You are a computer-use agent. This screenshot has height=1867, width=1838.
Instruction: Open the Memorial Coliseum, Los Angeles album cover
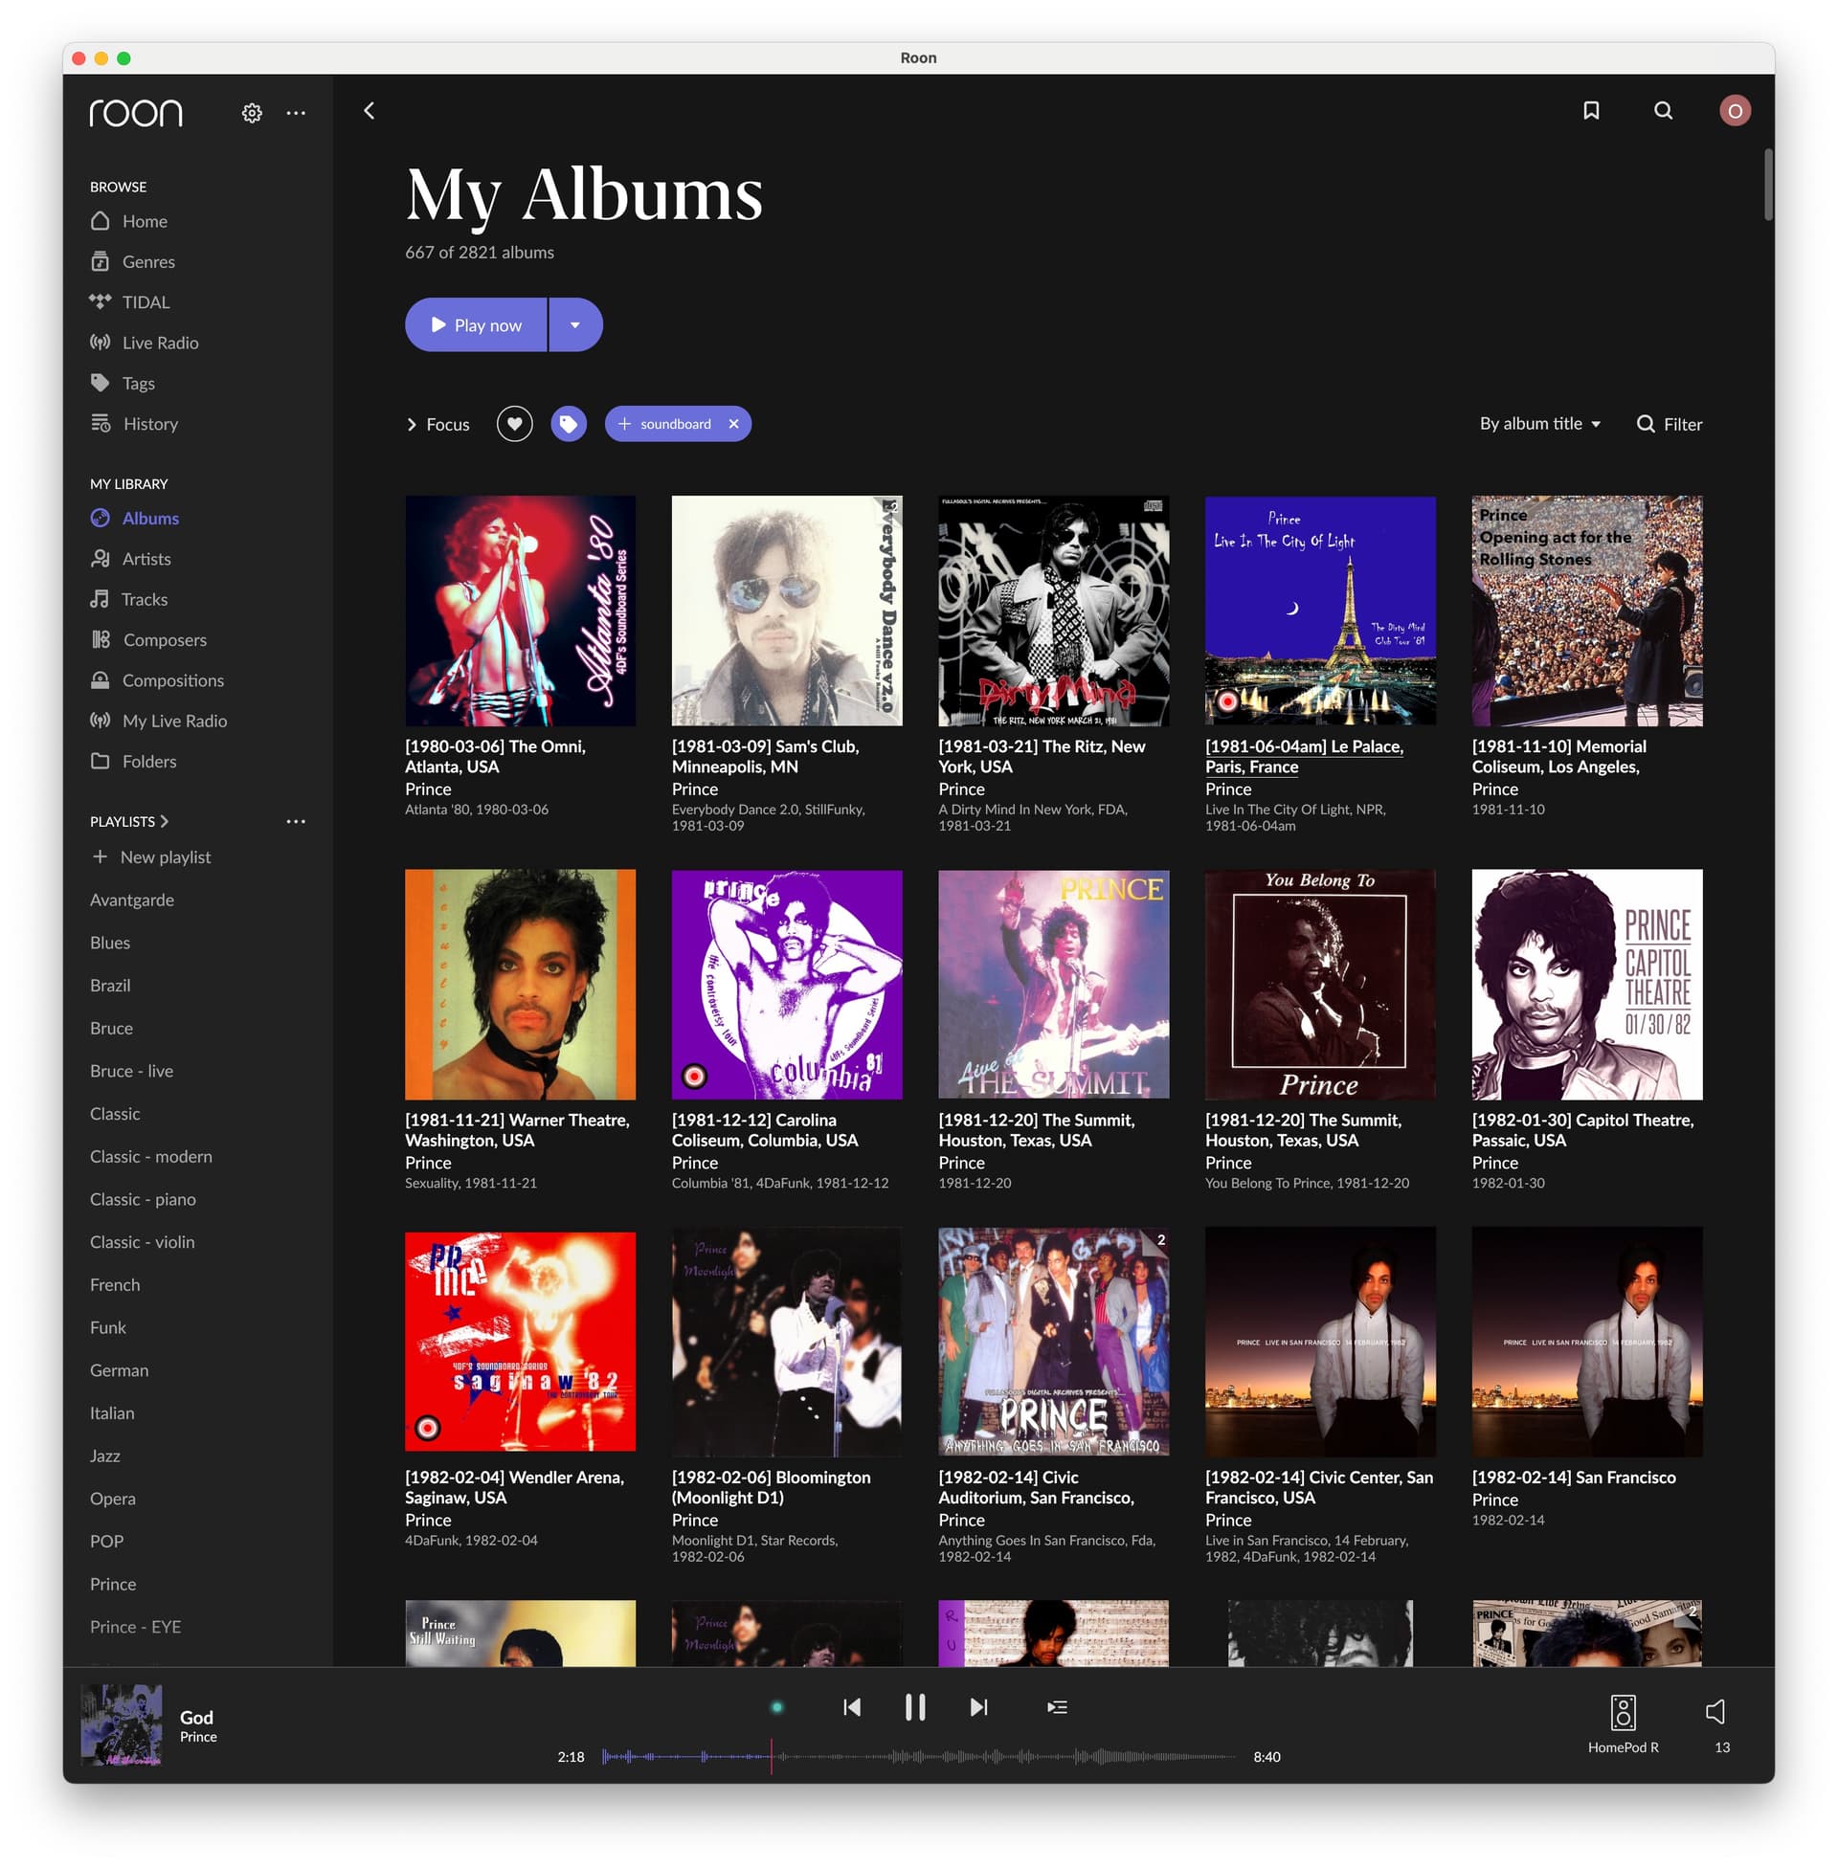1587,611
